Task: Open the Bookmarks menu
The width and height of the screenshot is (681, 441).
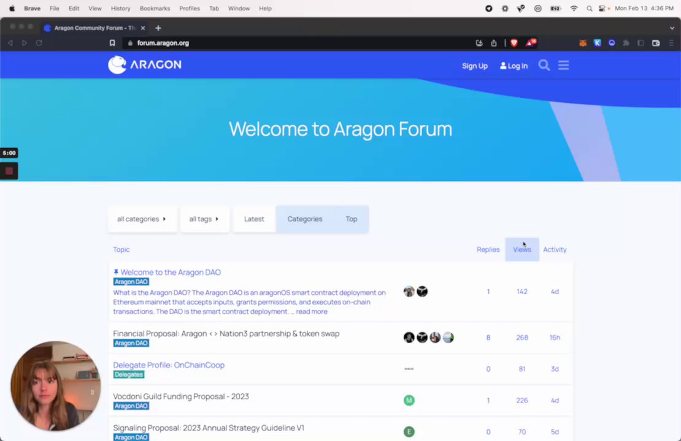Action: [155, 8]
